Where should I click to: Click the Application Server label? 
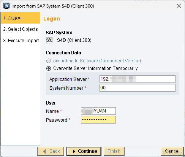click(x=68, y=79)
